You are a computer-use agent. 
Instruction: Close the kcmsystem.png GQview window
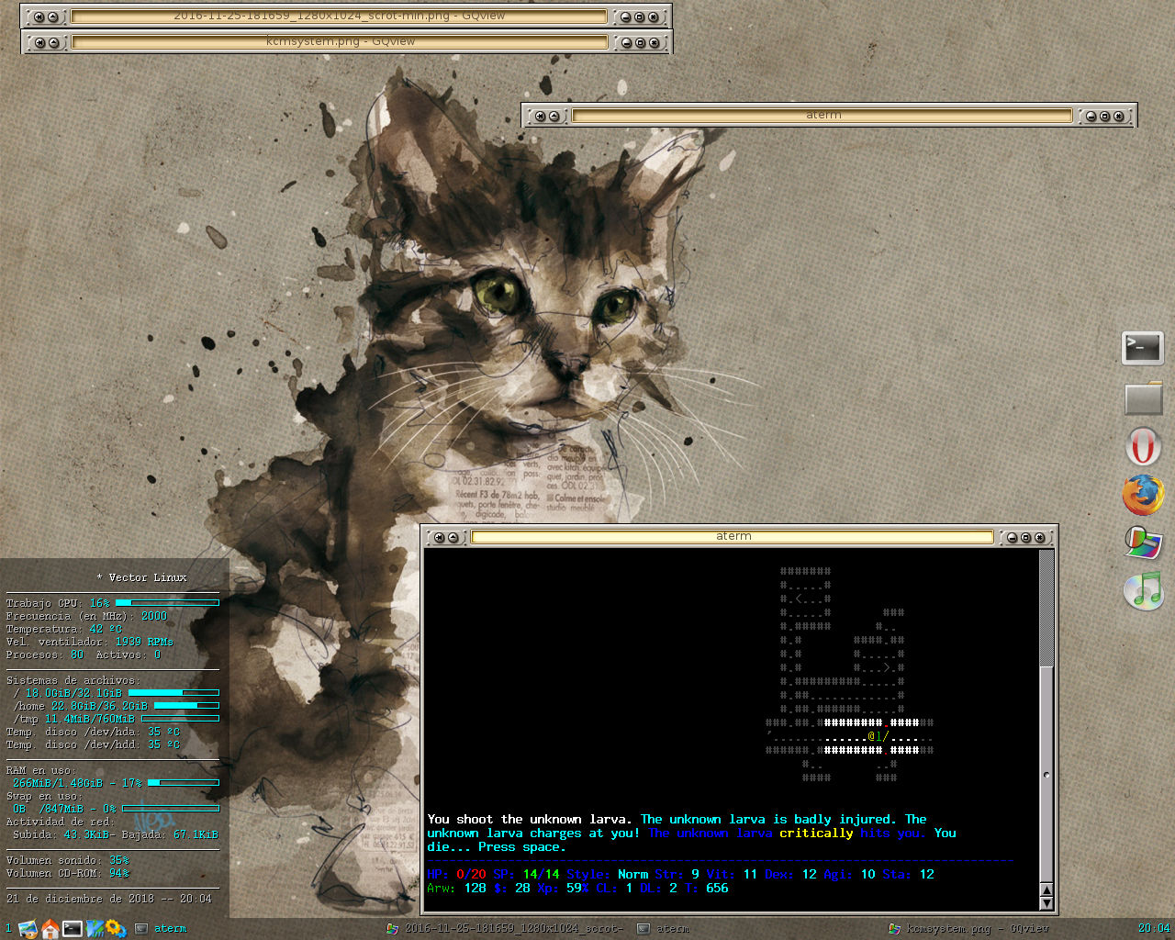click(x=655, y=42)
